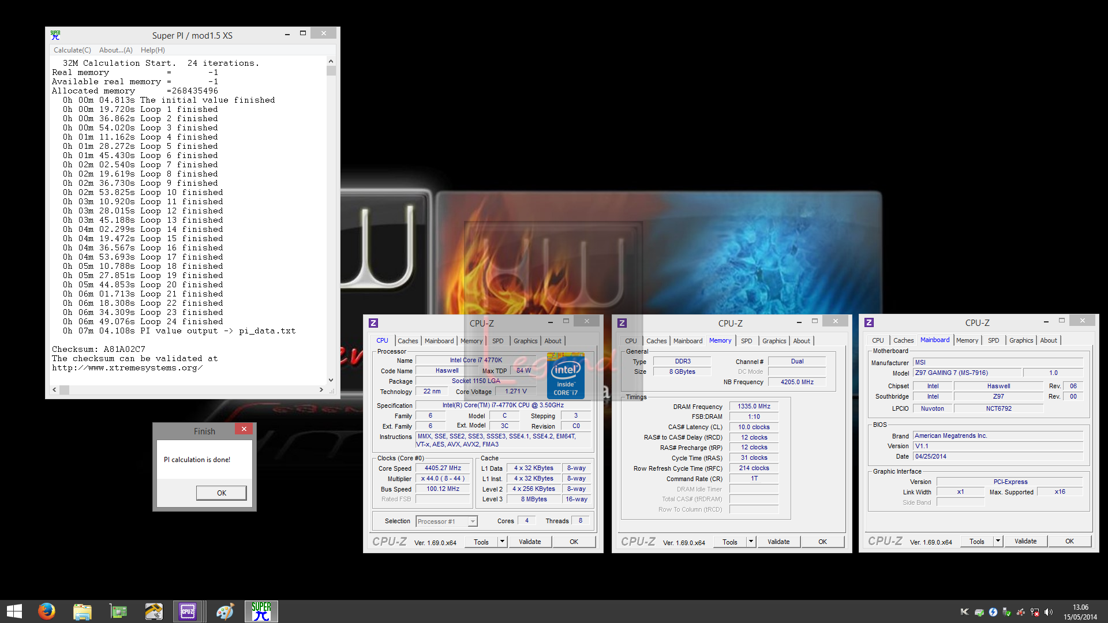The height and width of the screenshot is (623, 1108).
Task: Open SPD tab in the Memory CPU-Z window
Action: [x=746, y=341]
